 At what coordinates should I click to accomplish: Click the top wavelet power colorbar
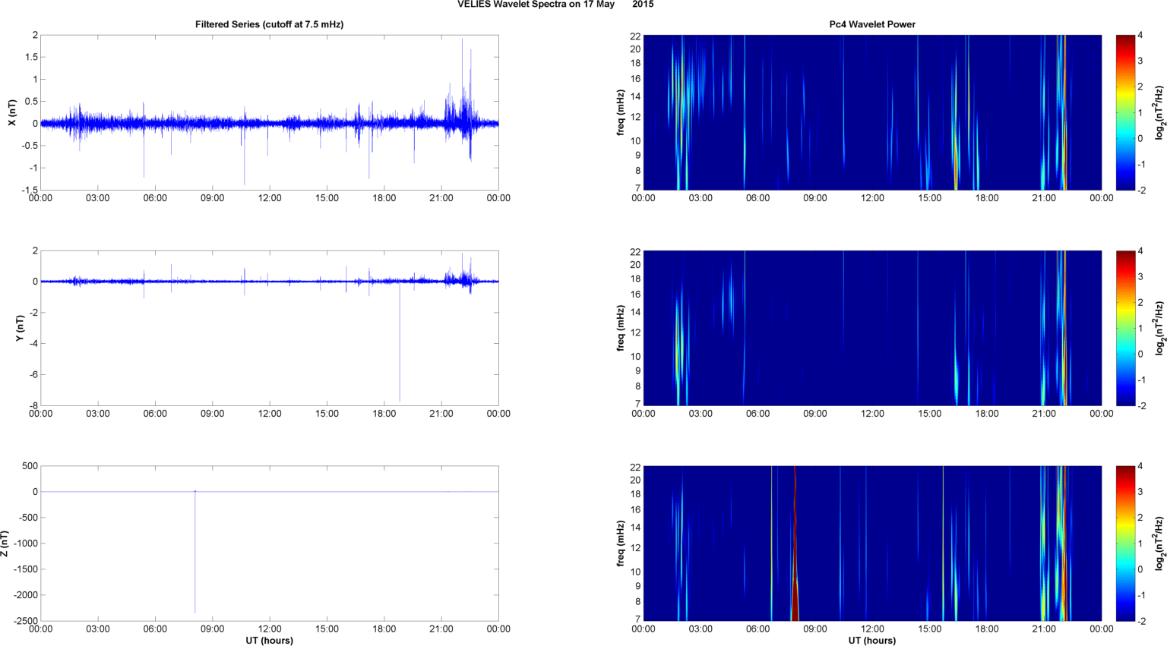click(x=1125, y=112)
